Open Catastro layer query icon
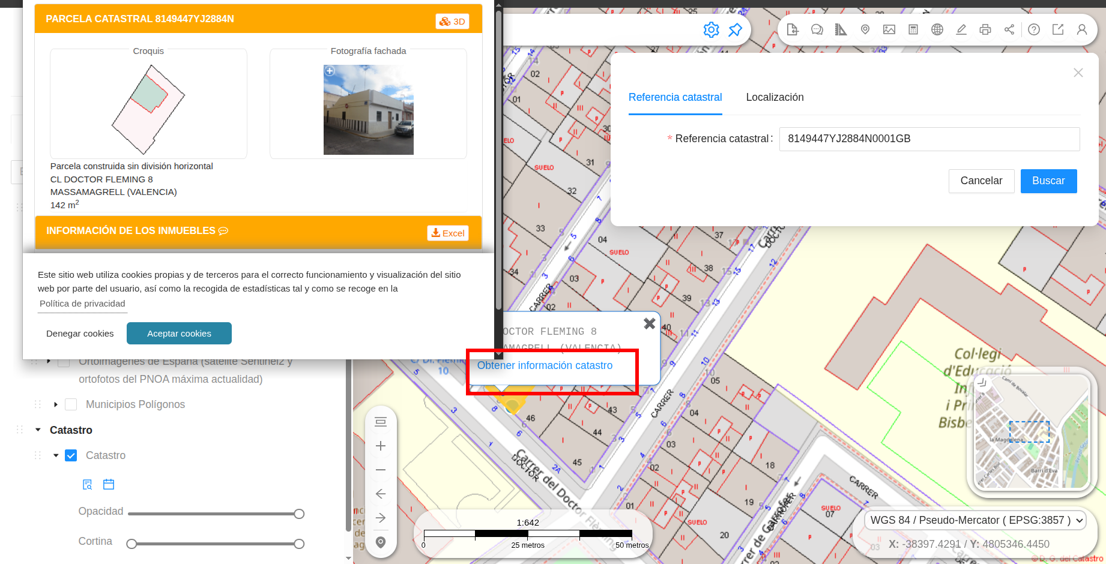Image resolution: width=1106 pixels, height=564 pixels. (x=88, y=484)
